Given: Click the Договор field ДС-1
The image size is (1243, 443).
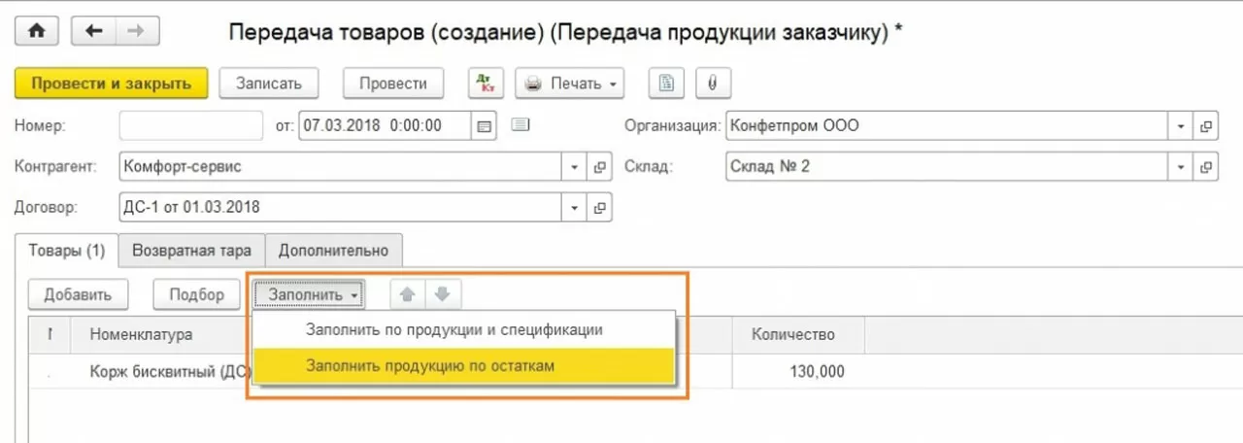Looking at the screenshot, I should click(x=341, y=207).
